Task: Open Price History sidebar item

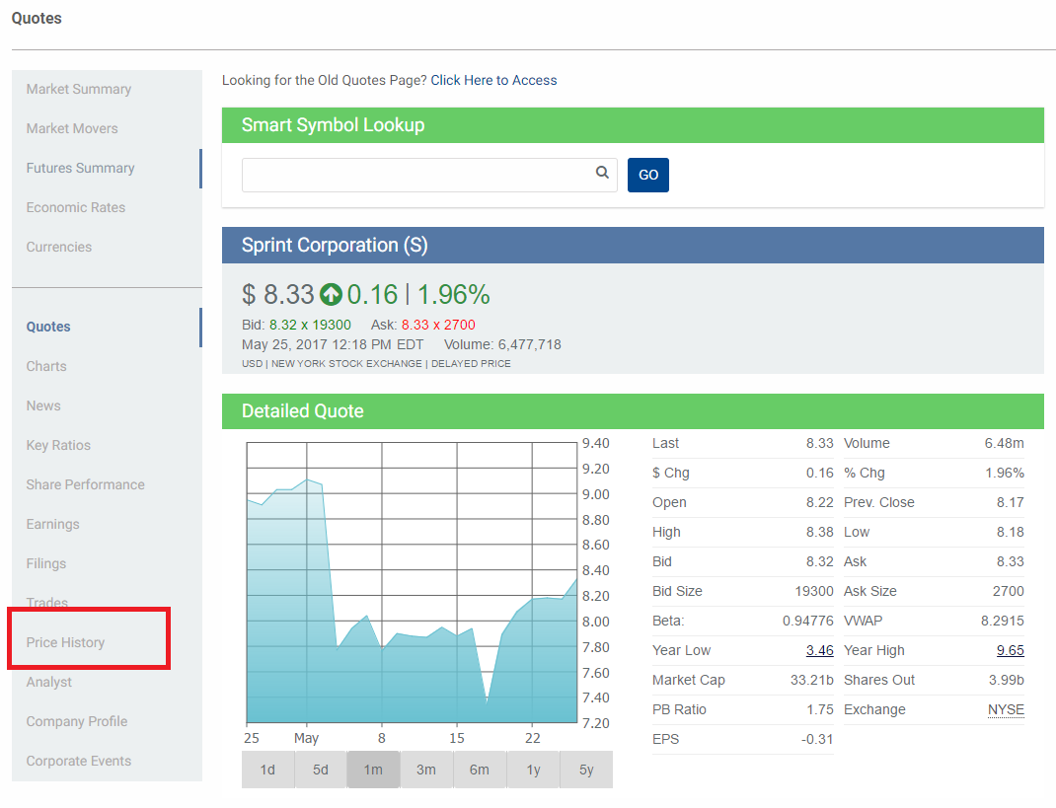Action: [65, 642]
